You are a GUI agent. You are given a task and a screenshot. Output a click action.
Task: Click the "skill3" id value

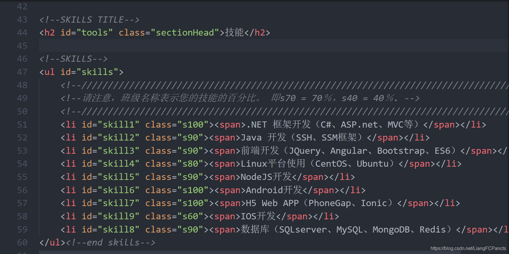tap(119, 151)
